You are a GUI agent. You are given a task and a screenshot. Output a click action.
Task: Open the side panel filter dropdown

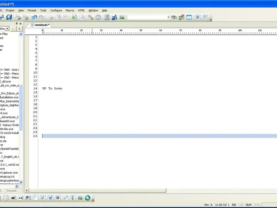pos(7,29)
